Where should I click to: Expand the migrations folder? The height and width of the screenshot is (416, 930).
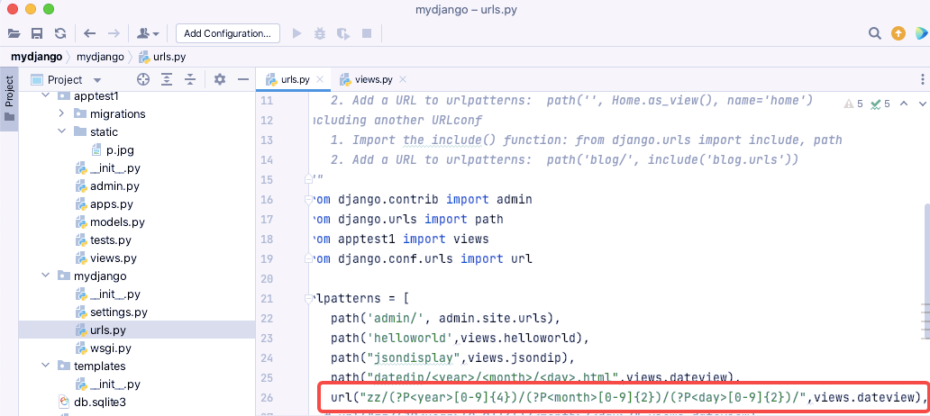point(61,113)
